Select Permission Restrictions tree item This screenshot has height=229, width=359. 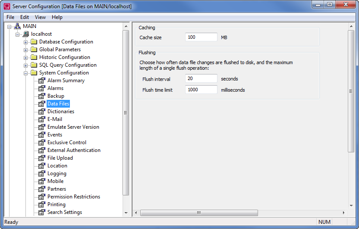tap(73, 197)
